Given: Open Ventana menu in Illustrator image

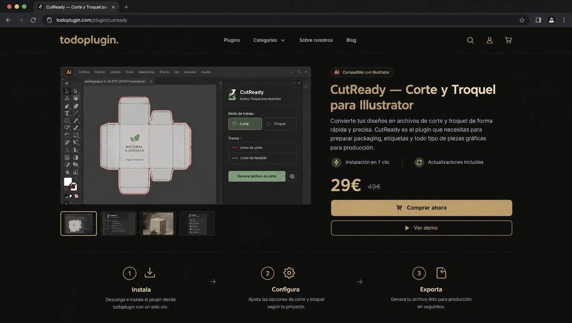Looking at the screenshot, I should pos(190,72).
